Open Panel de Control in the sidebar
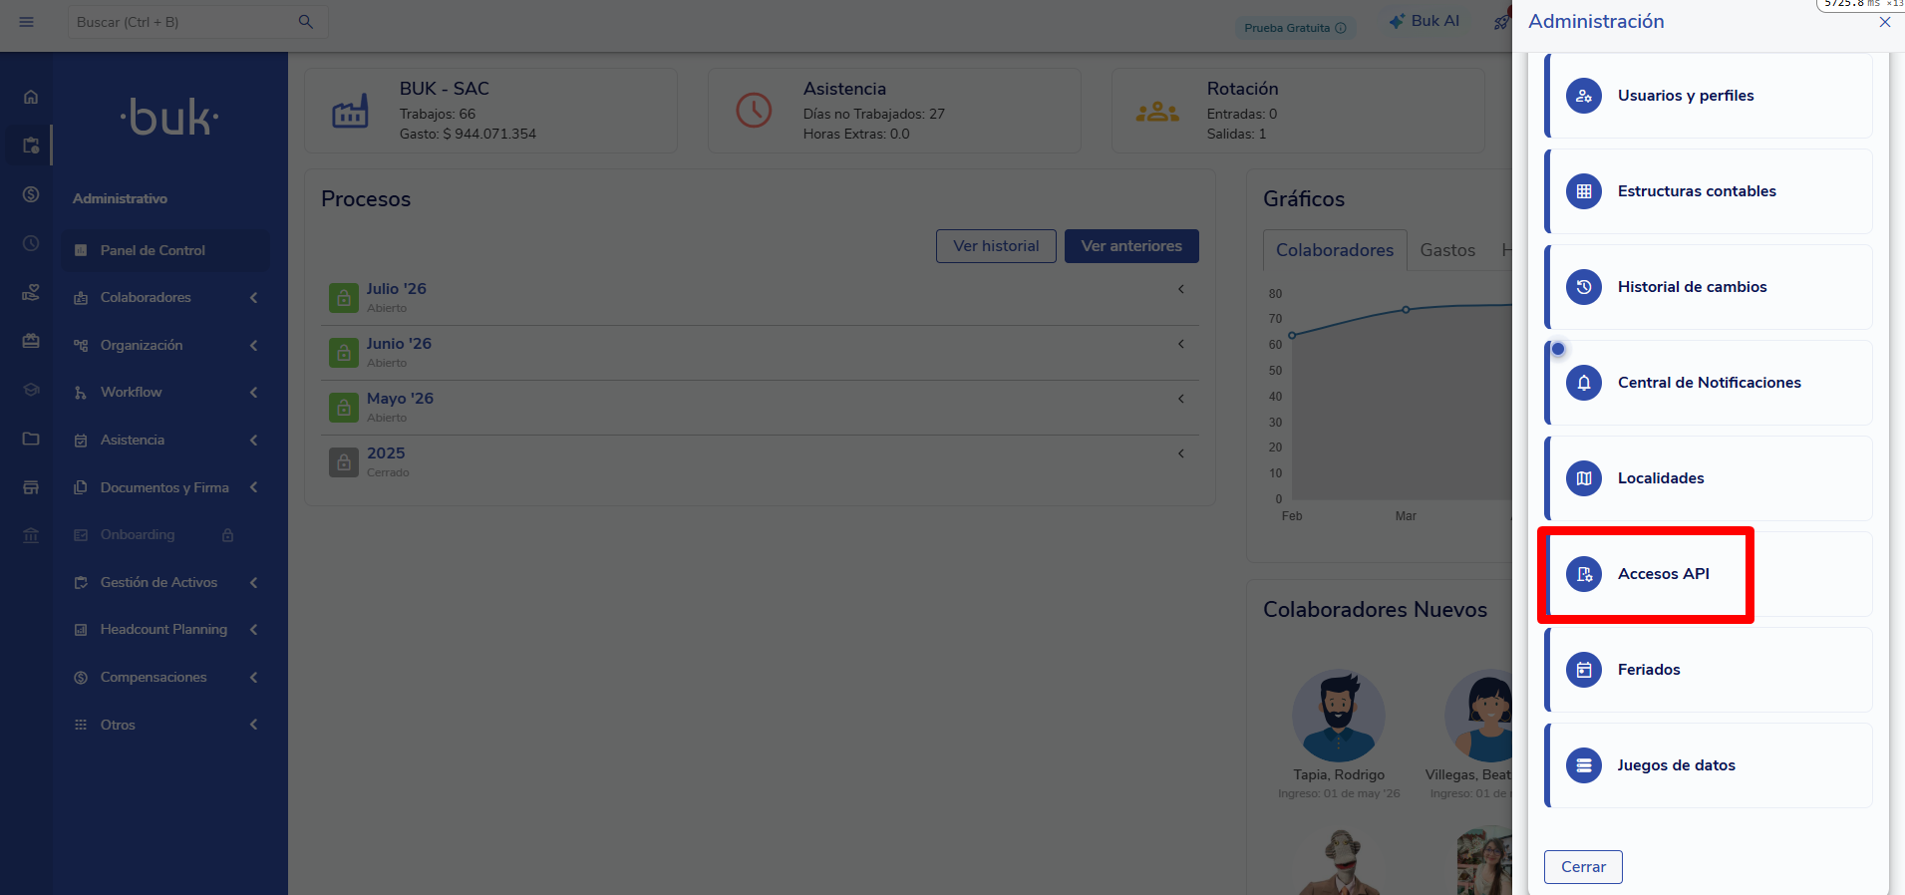 pyautogui.click(x=165, y=250)
